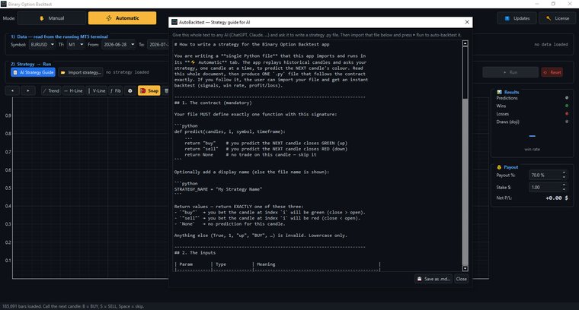The image size is (579, 310).
Task: Toggle the Snap magnet button
Action: (149, 90)
